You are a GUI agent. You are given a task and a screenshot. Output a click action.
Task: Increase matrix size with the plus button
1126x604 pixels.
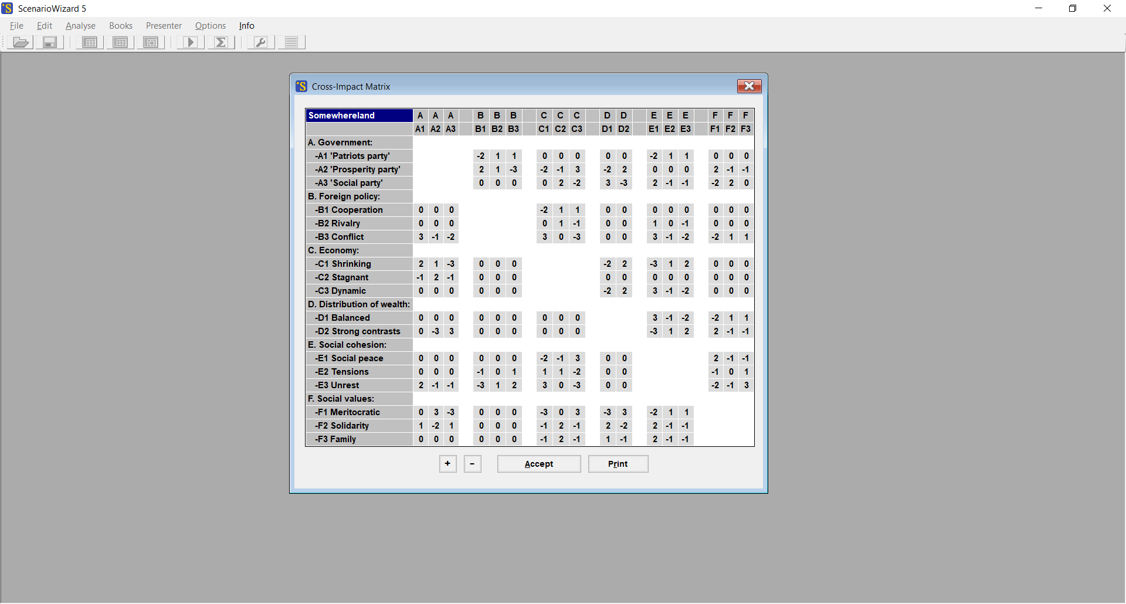point(447,464)
